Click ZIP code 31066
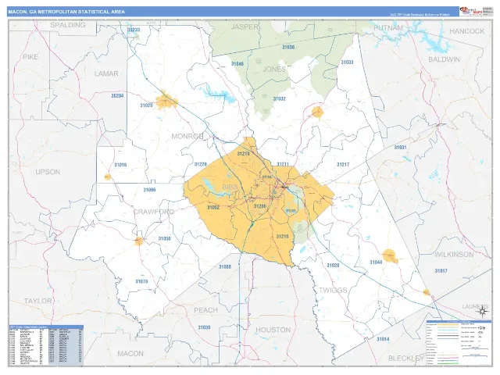 149,190
